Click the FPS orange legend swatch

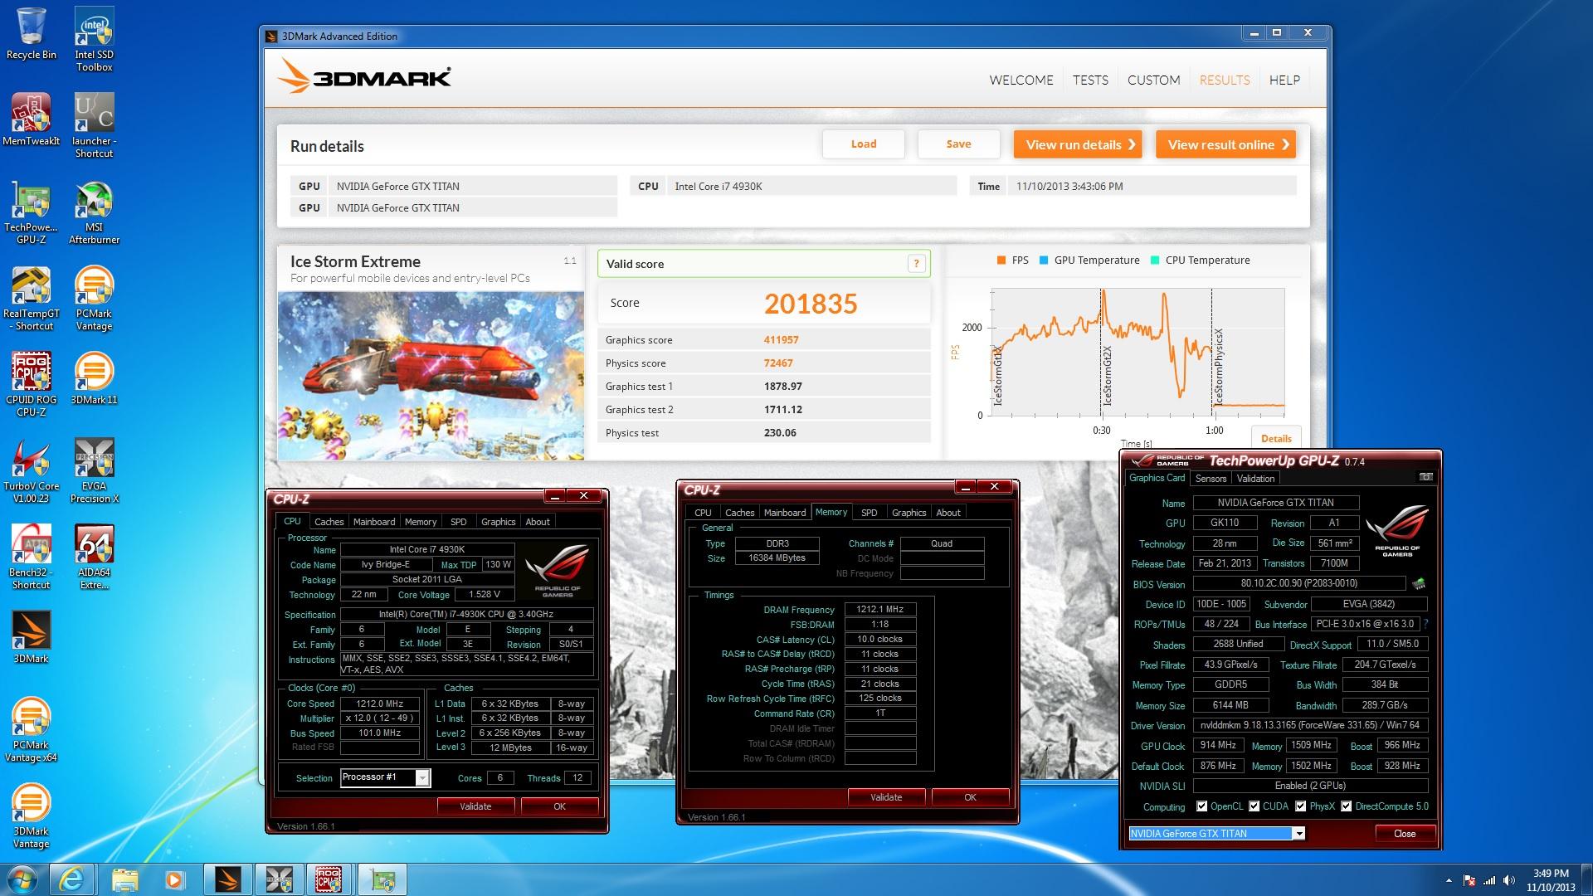tap(1001, 260)
